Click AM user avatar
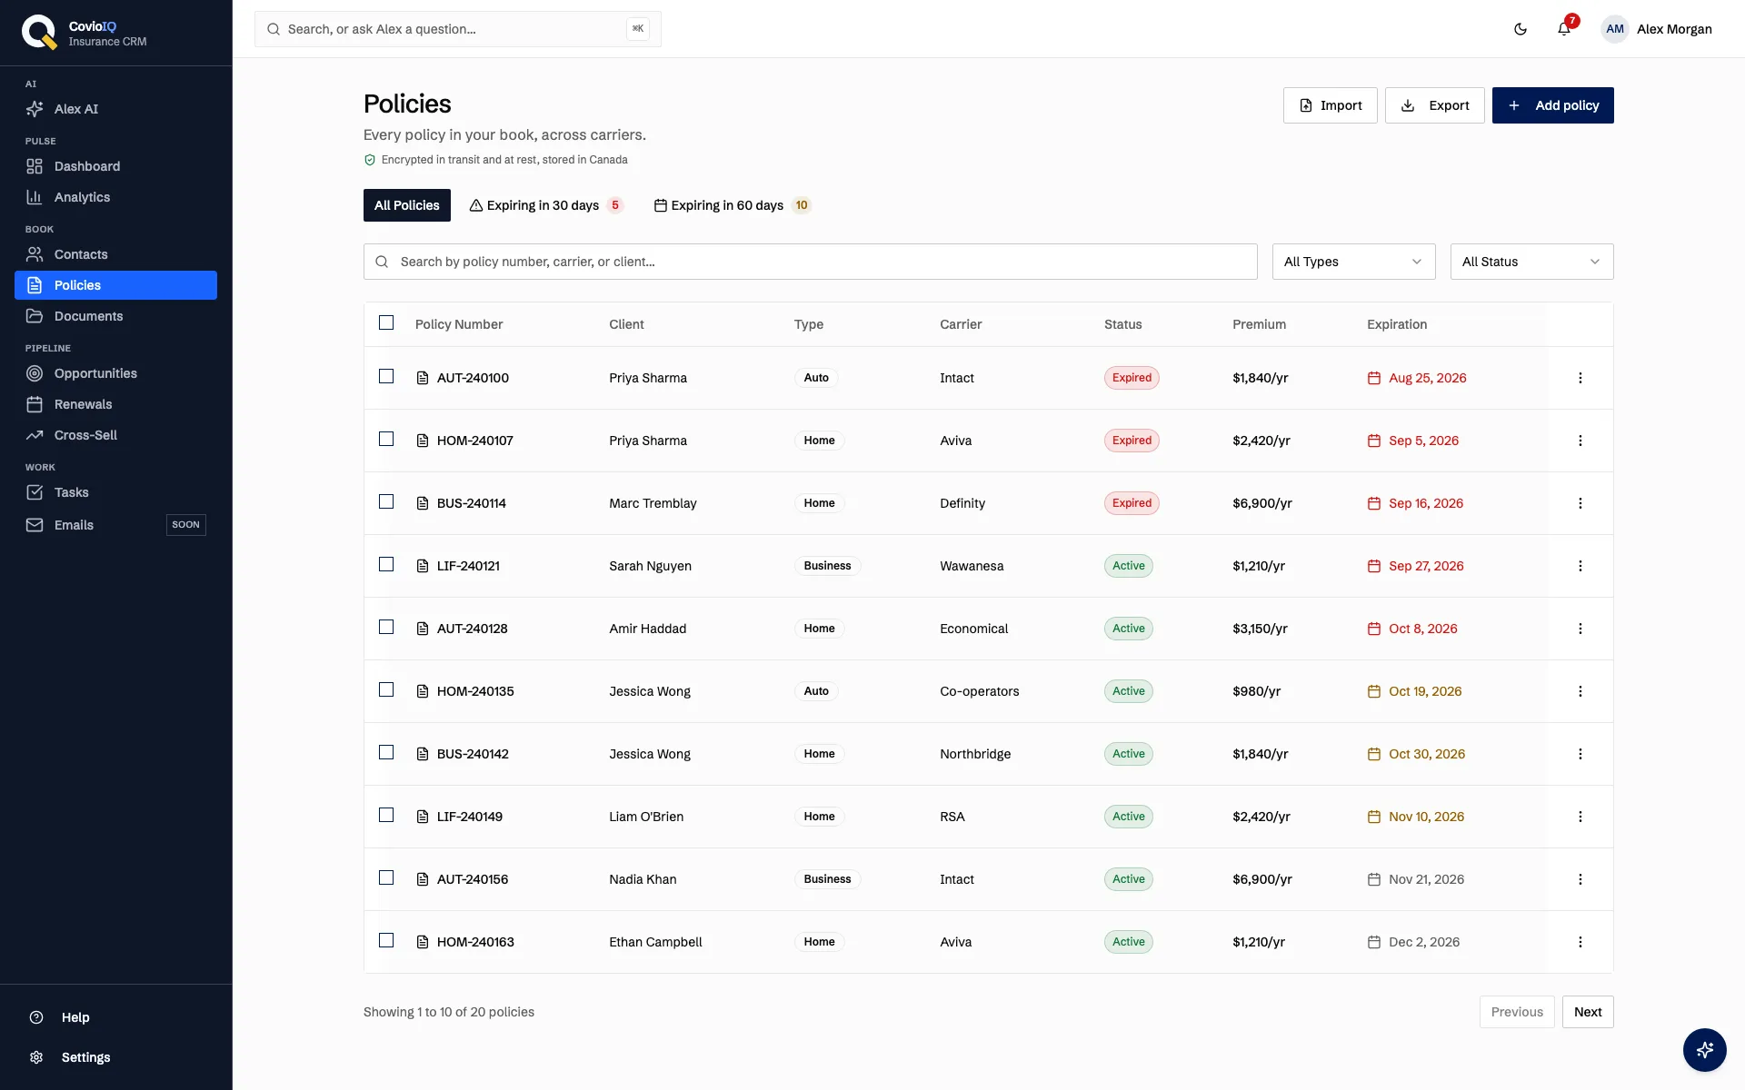1745x1090 pixels. point(1614,29)
